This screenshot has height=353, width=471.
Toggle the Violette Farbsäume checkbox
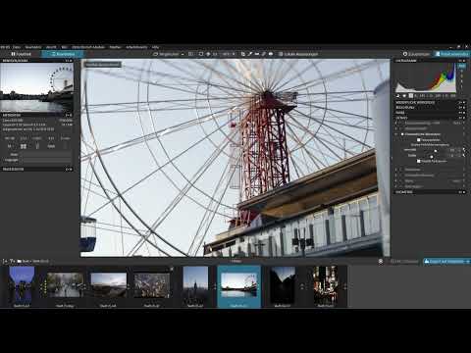(419, 161)
